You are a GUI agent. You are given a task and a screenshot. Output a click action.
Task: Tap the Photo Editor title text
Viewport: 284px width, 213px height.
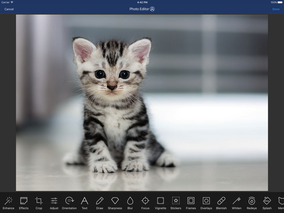[139, 9]
